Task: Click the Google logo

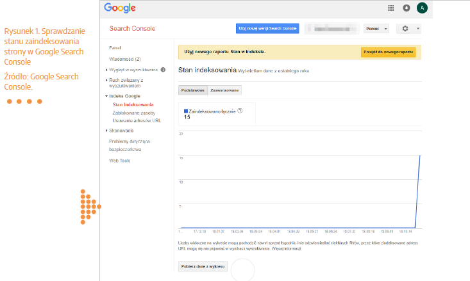Action: [120, 8]
